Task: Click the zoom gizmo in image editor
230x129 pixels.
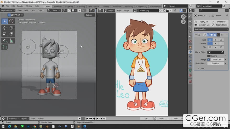Action: [x=183, y=16]
